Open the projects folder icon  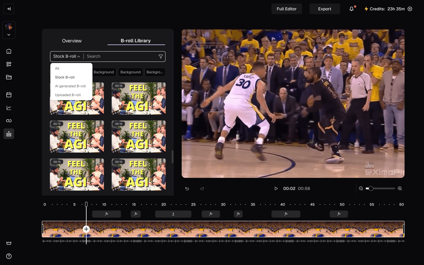(9, 77)
